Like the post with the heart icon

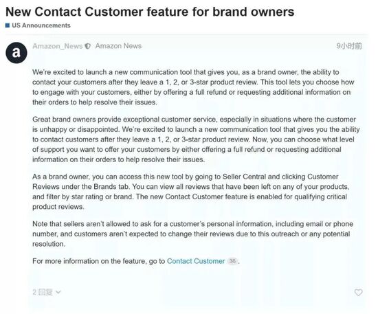(x=358, y=292)
